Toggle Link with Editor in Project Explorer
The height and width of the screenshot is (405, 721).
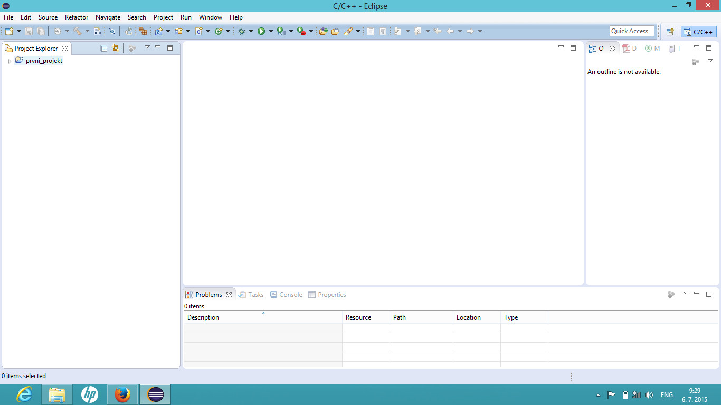click(x=116, y=49)
